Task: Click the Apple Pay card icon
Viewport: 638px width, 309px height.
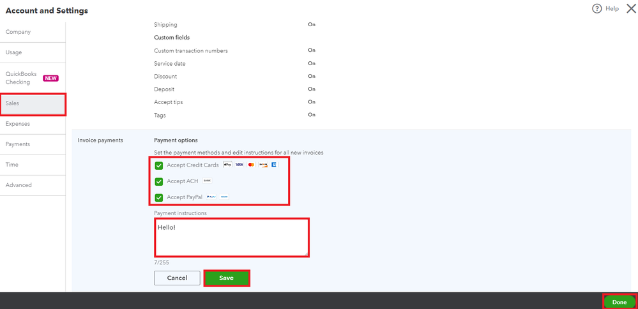Action: coord(227,165)
